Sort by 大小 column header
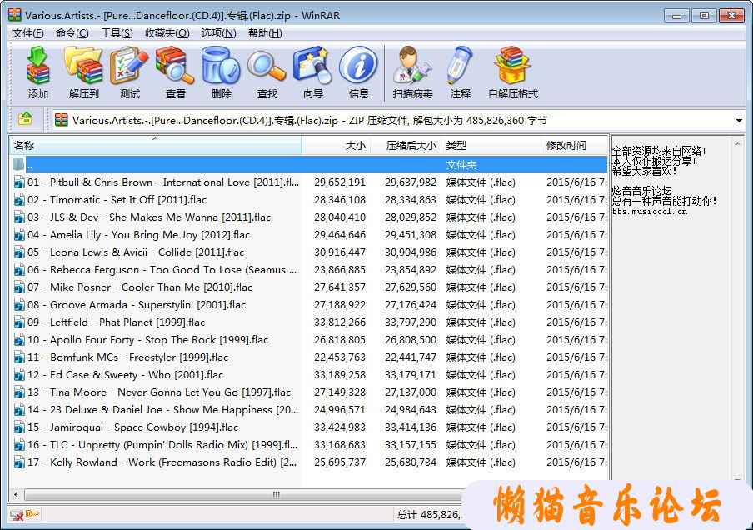 tap(336, 145)
